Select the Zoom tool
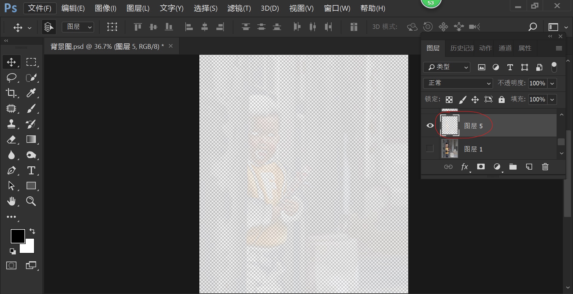573x294 pixels. [x=31, y=201]
